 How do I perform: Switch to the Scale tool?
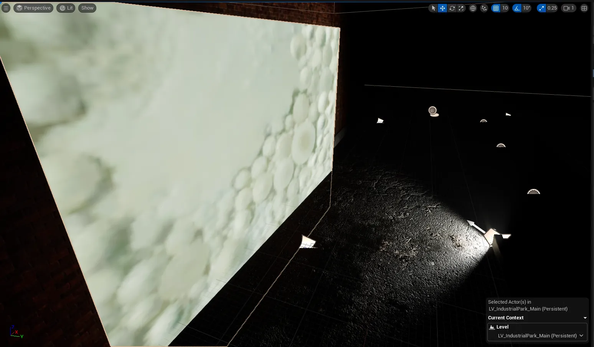coord(461,8)
